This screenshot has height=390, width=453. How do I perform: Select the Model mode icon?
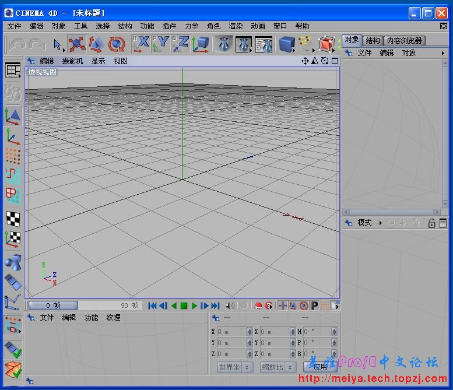13,117
